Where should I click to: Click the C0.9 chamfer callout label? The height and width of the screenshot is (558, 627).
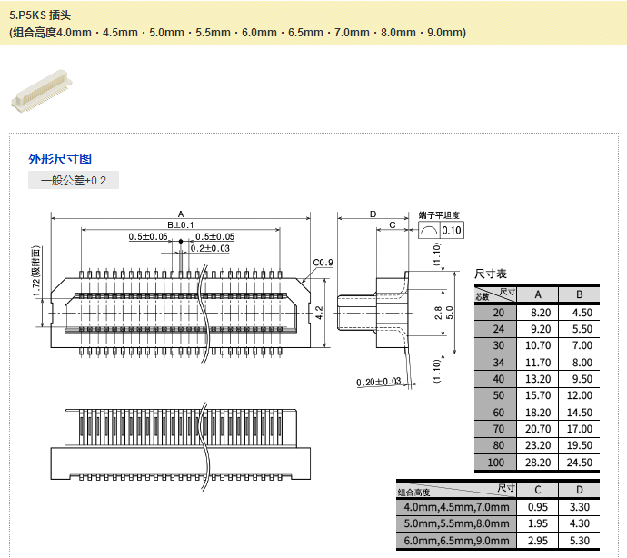coord(323,264)
